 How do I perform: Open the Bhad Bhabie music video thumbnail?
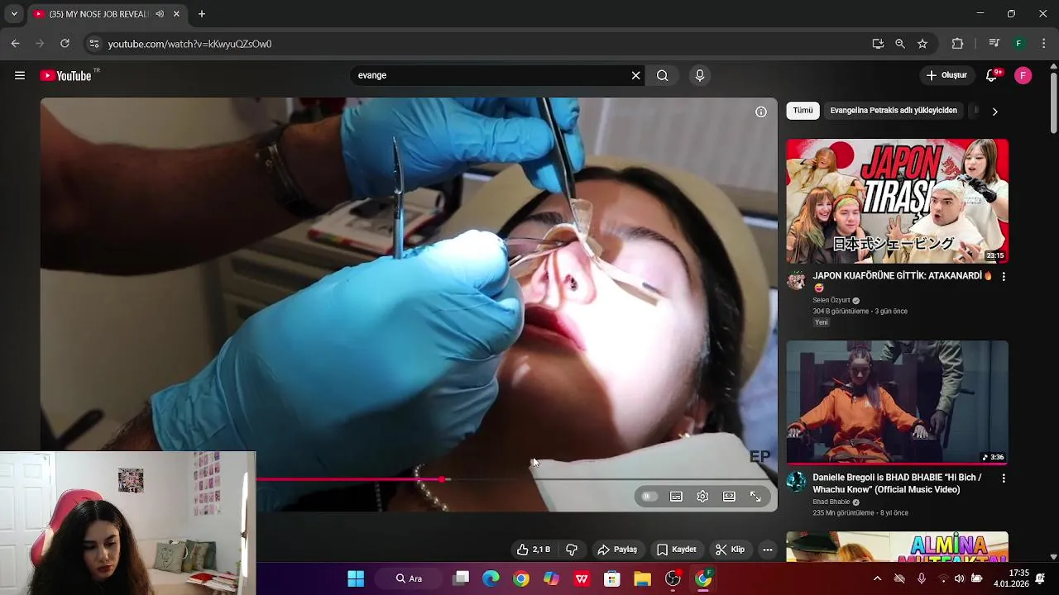click(898, 402)
